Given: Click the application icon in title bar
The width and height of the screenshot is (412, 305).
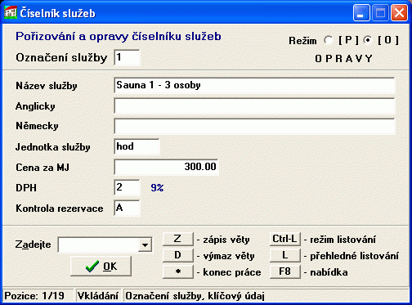Looking at the screenshot, I should pos(11,12).
